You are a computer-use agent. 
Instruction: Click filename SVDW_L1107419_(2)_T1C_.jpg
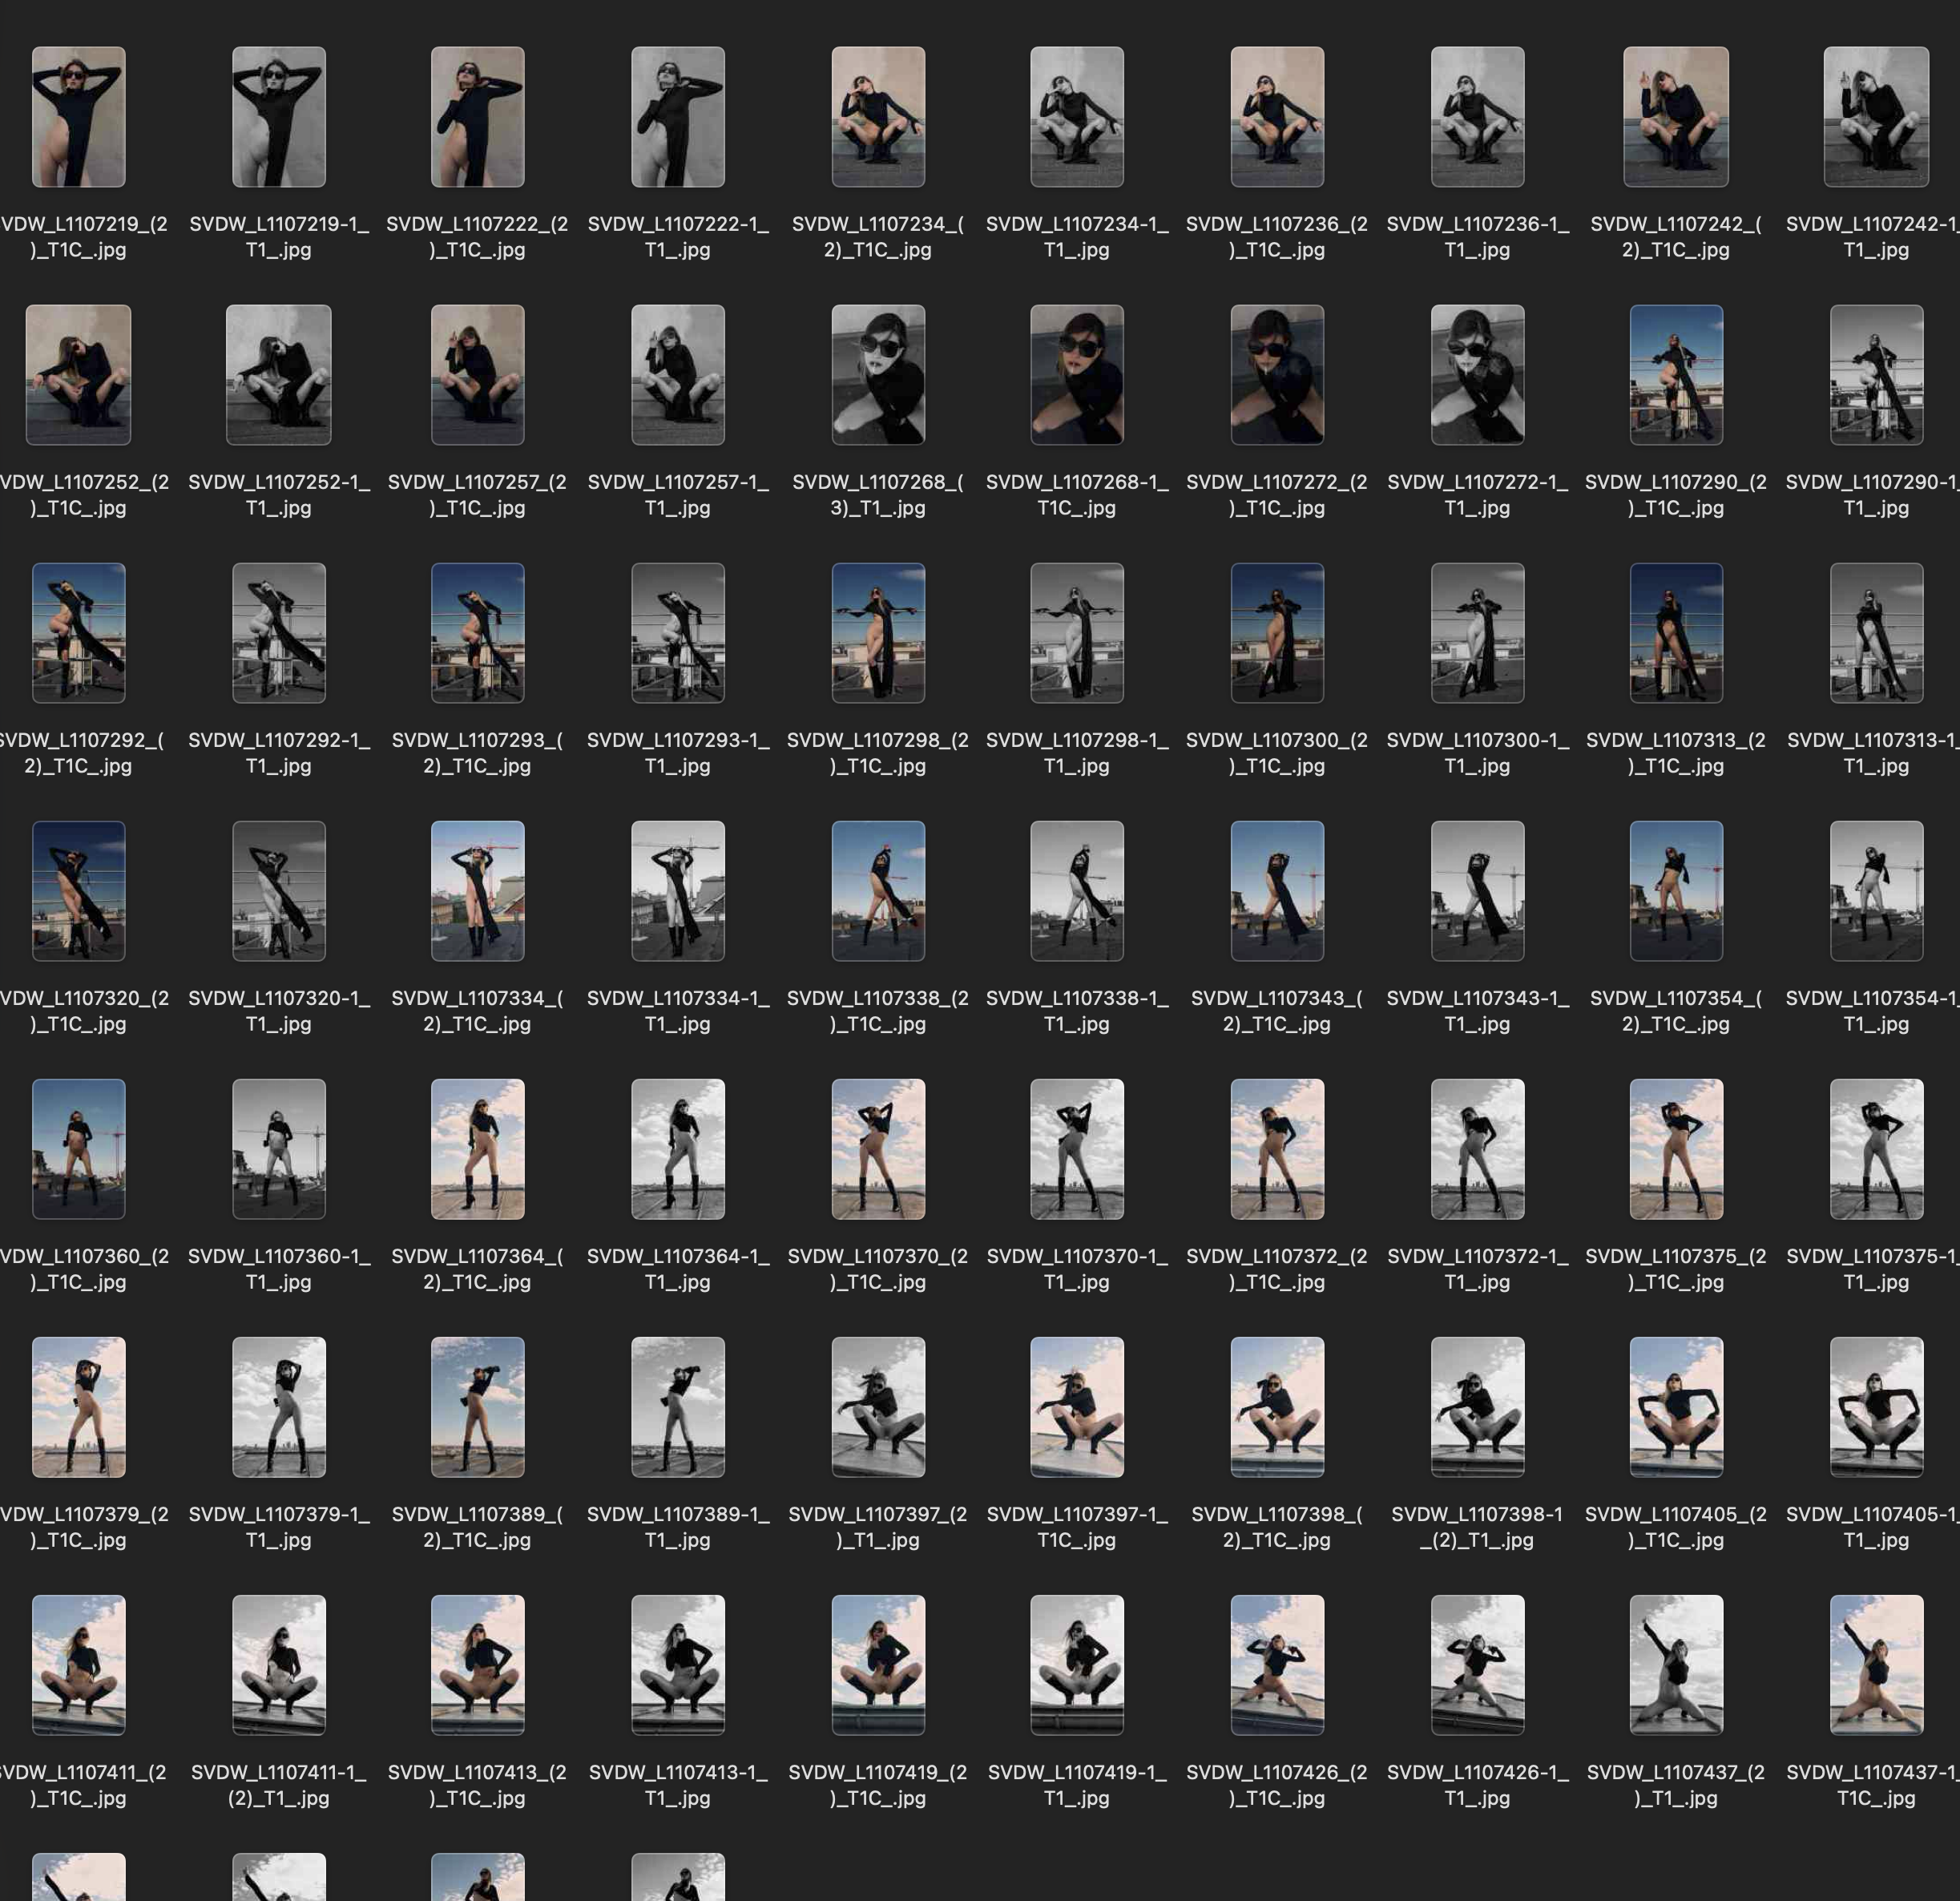[878, 1785]
